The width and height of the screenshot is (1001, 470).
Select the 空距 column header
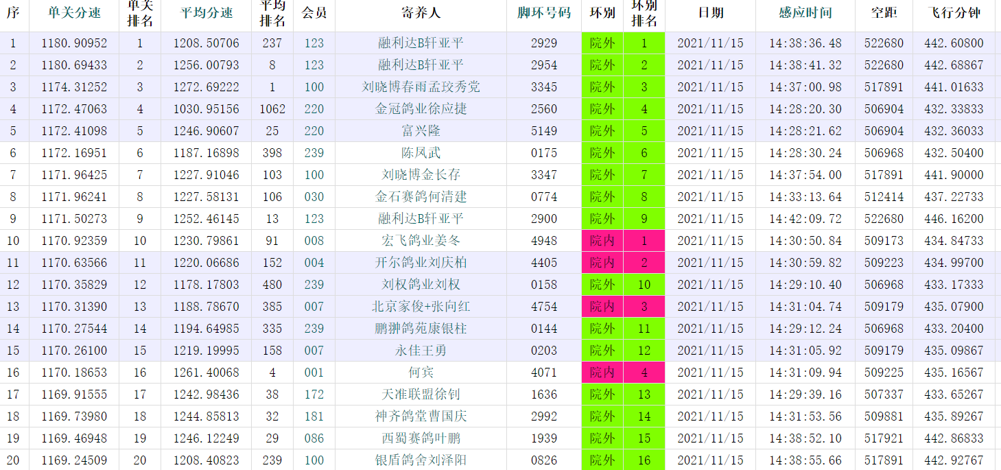click(883, 13)
